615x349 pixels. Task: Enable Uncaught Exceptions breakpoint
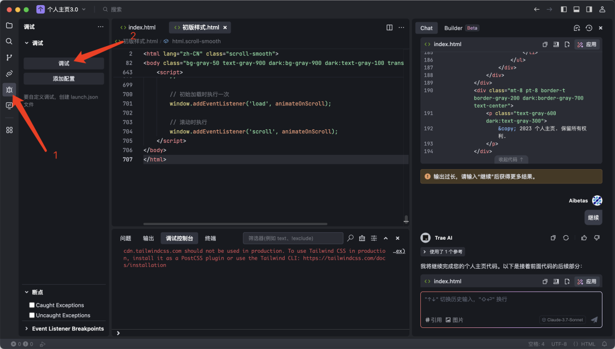[x=32, y=315]
